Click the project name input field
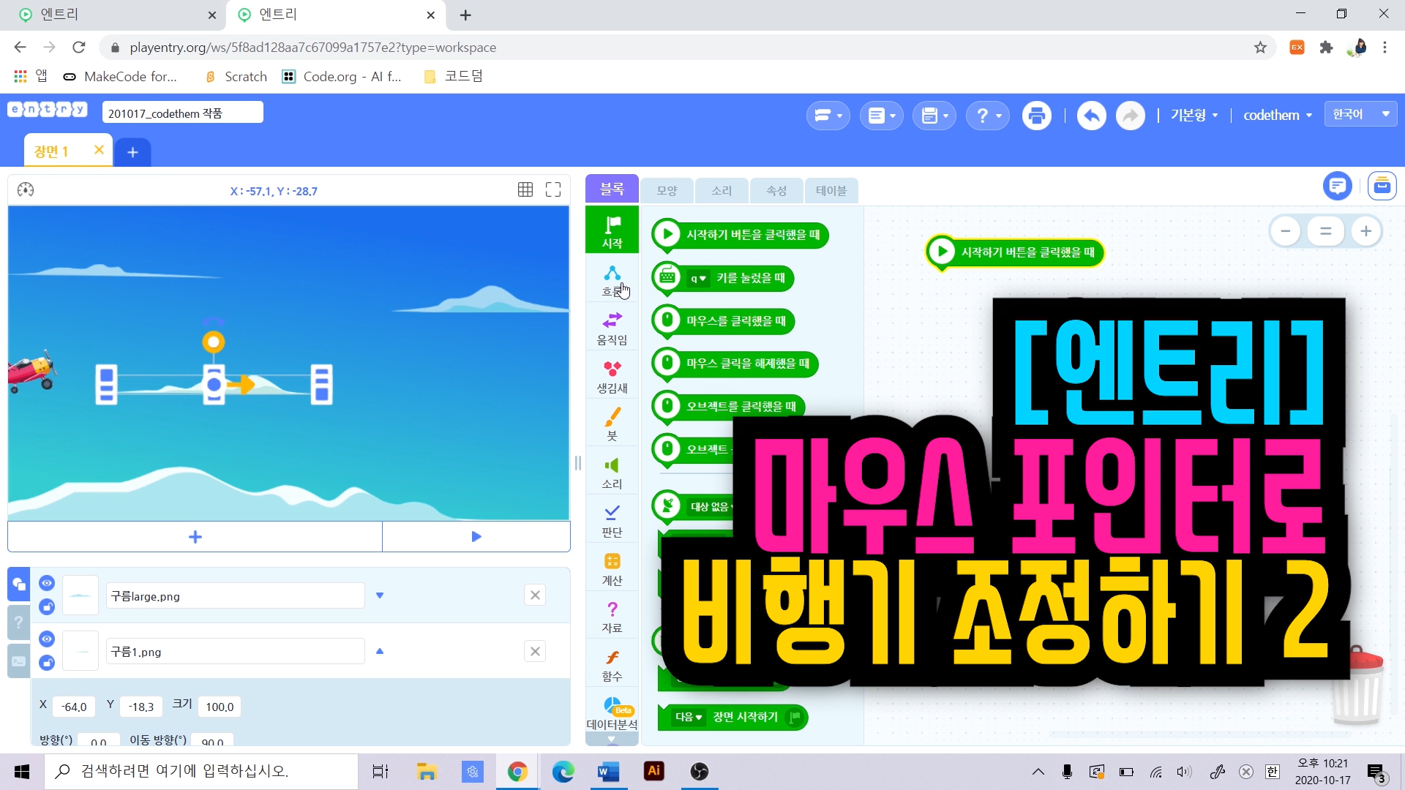 182,113
